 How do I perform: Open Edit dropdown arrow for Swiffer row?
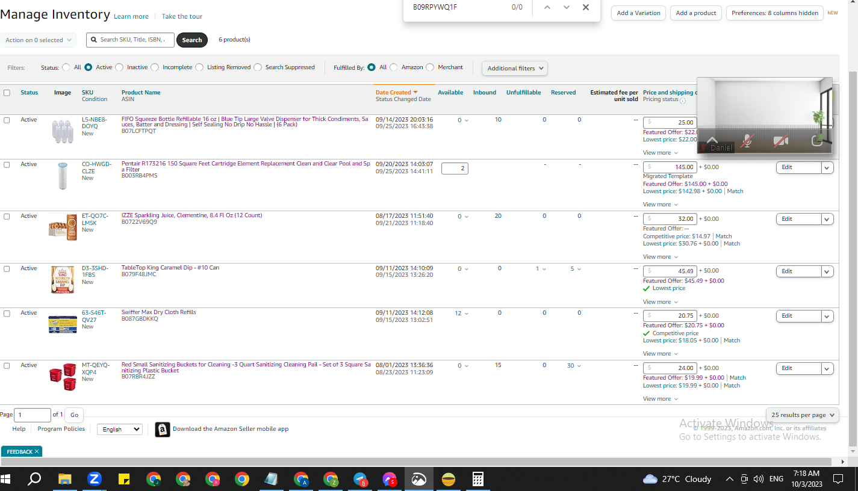(827, 317)
